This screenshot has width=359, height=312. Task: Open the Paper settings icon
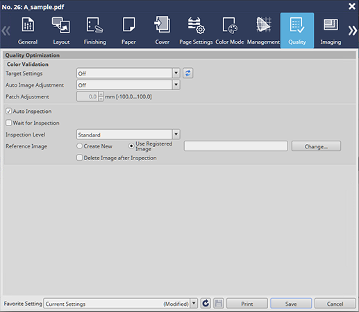click(x=128, y=25)
